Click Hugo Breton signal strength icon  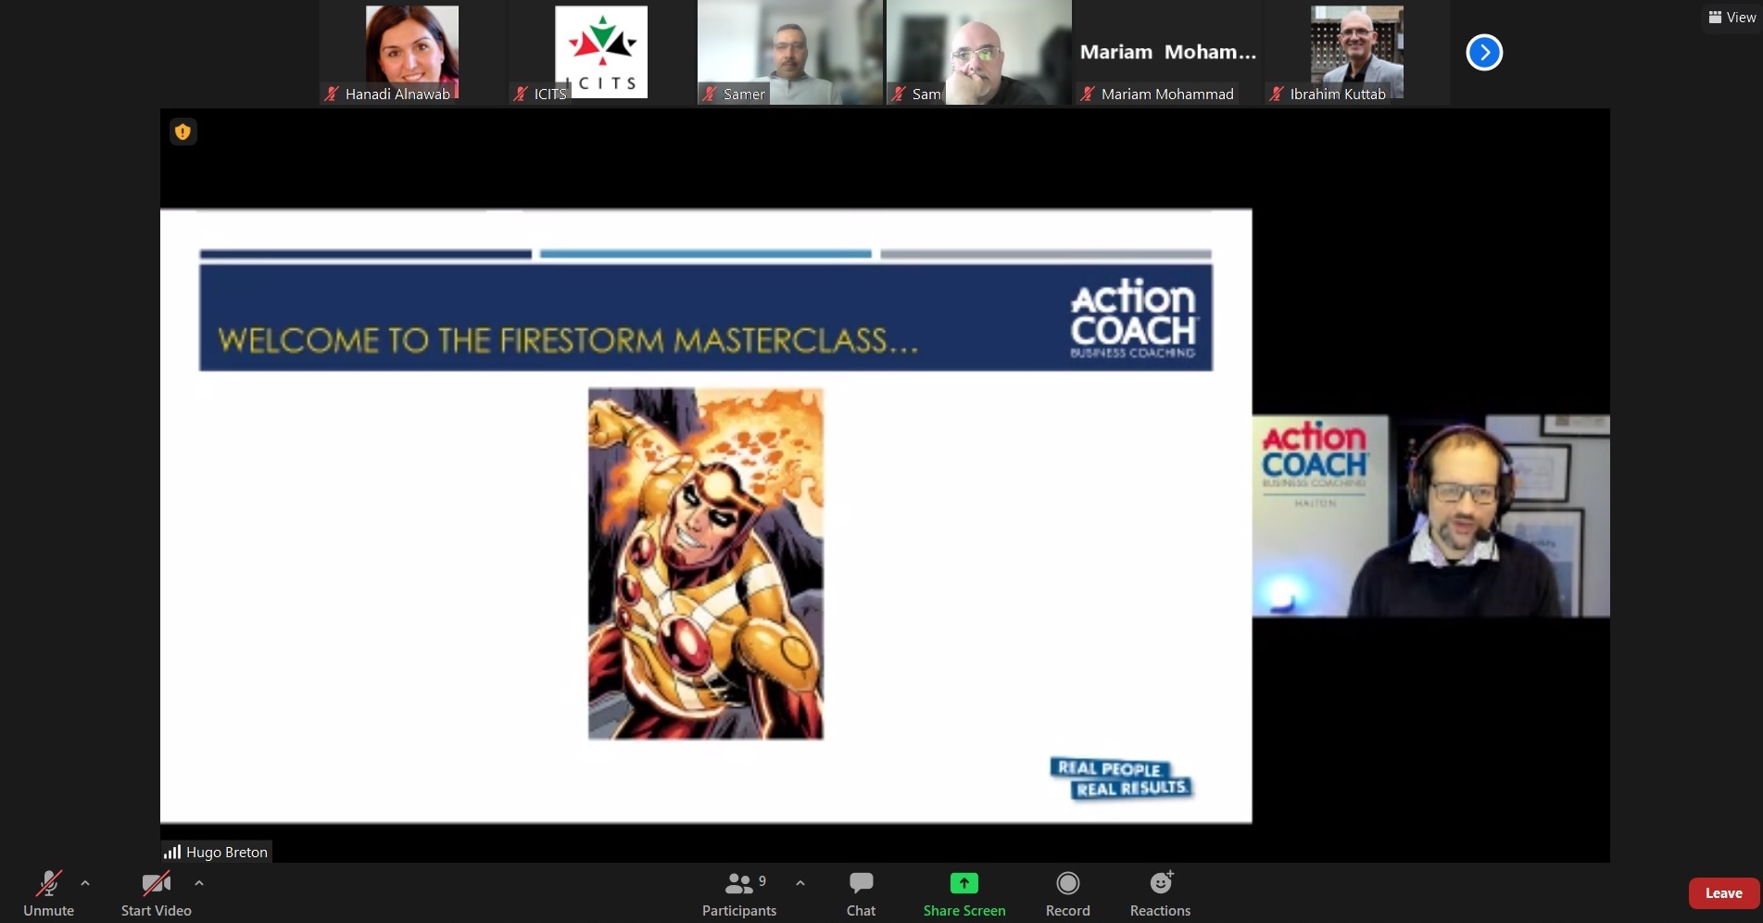[172, 852]
